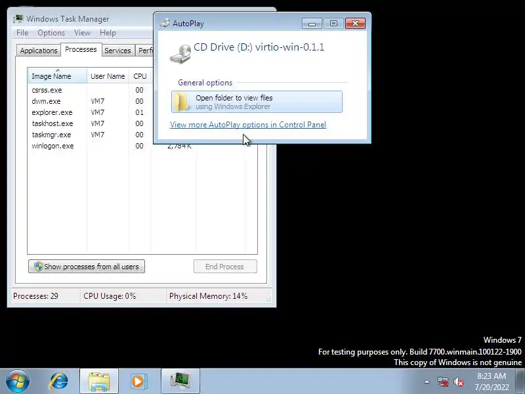Click the AutoPlay title bar icon
525x394 pixels.
165,23
